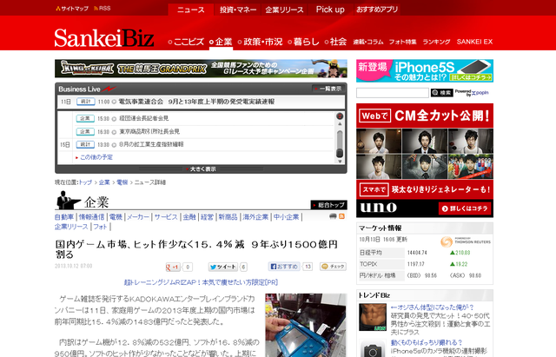Viewport: 556px width, 357px height.
Task: Open フォト特集 in the navigation
Action: coord(402,42)
